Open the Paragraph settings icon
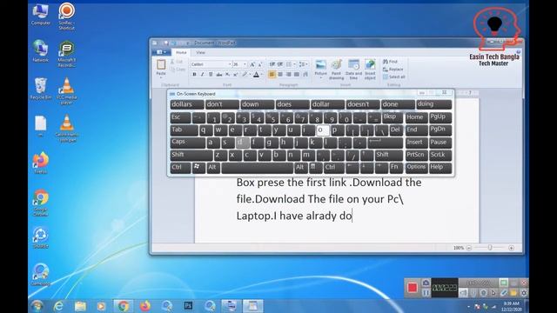The width and height of the screenshot is (557, 313). [x=305, y=75]
